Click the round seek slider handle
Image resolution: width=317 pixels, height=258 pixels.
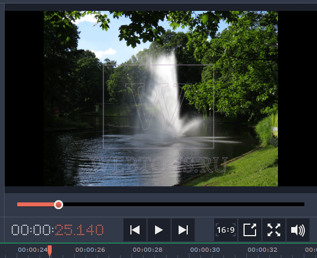tap(59, 205)
